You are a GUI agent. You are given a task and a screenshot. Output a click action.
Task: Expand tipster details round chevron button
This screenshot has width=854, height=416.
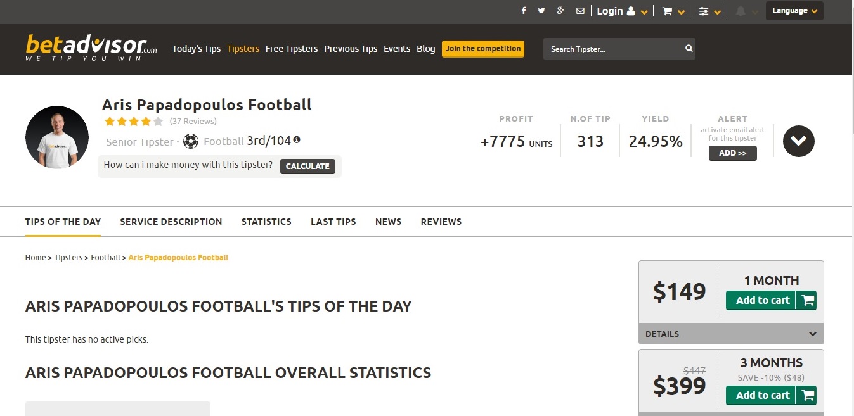pos(798,141)
